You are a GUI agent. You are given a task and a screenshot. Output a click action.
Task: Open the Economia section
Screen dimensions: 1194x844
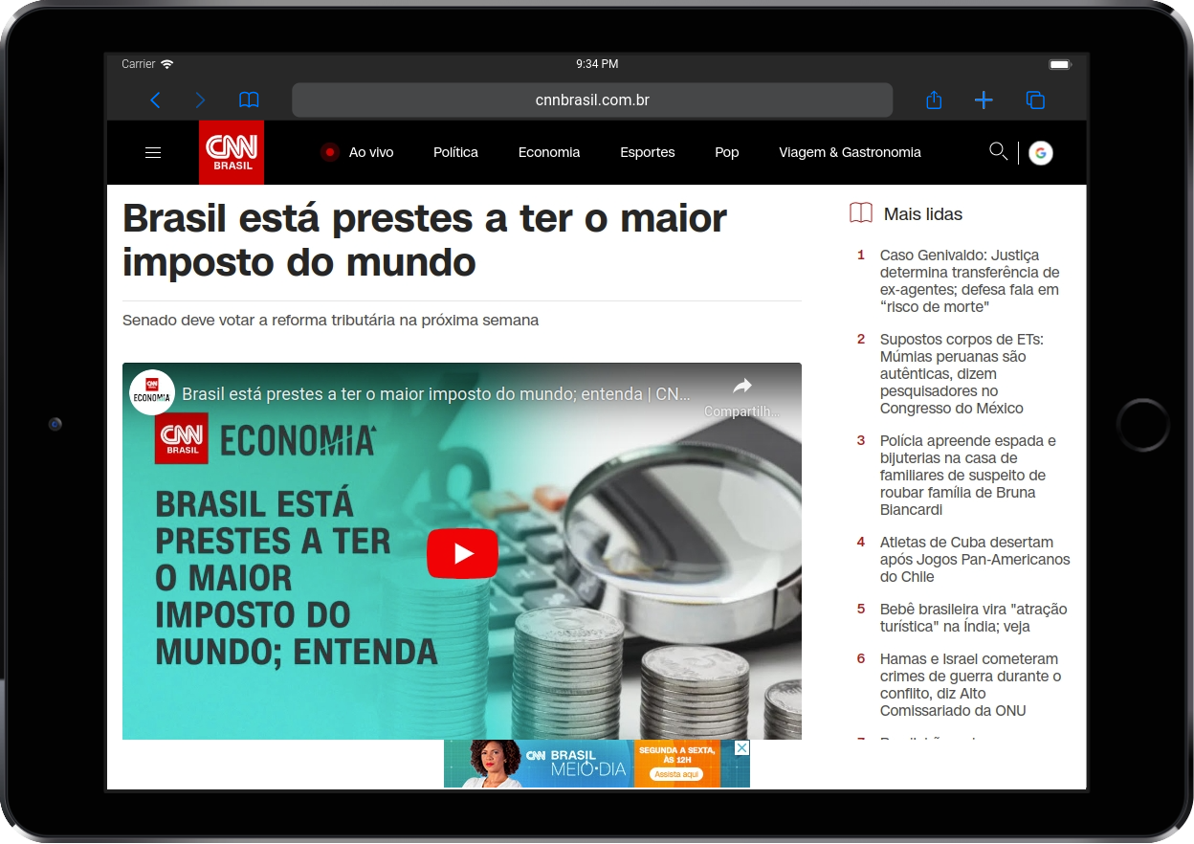[549, 152]
